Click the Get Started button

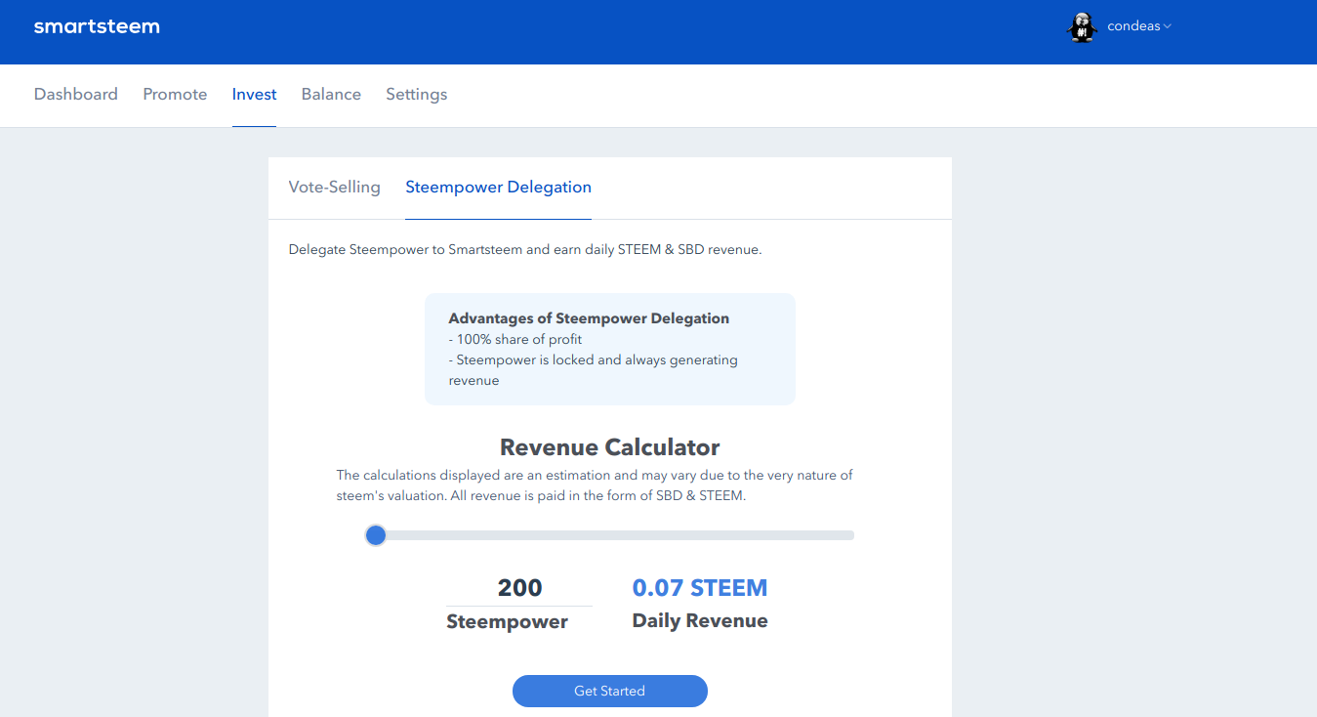(x=610, y=691)
